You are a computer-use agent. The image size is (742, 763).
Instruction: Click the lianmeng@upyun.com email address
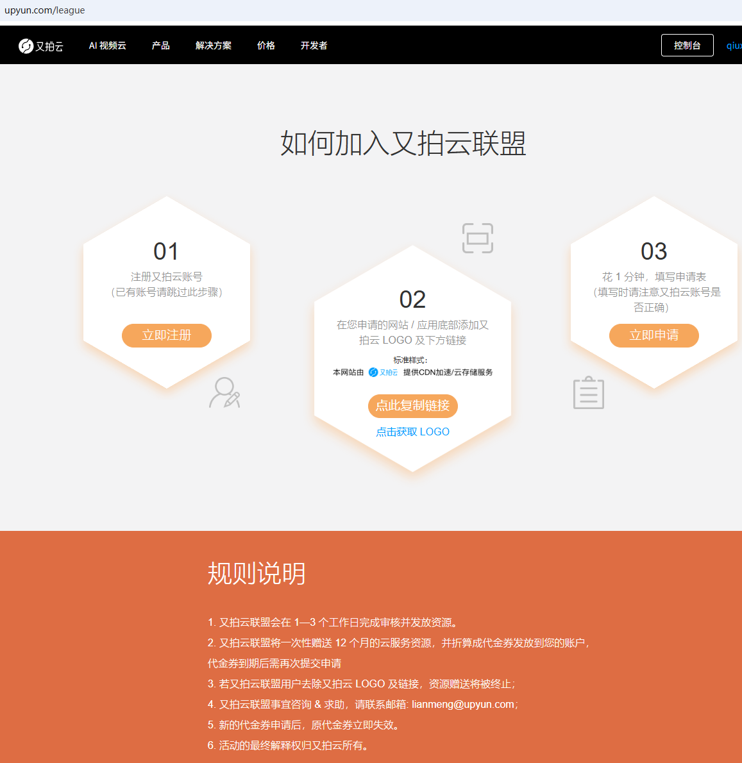point(463,704)
